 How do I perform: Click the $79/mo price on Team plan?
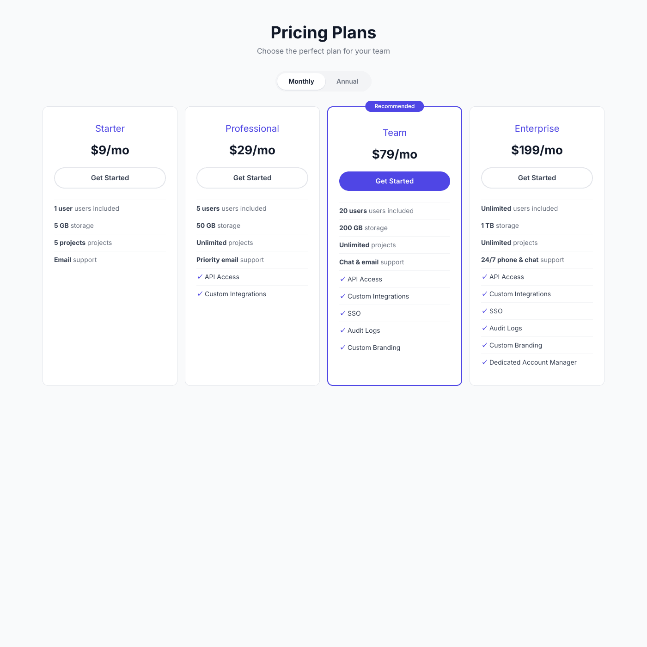pyautogui.click(x=394, y=154)
